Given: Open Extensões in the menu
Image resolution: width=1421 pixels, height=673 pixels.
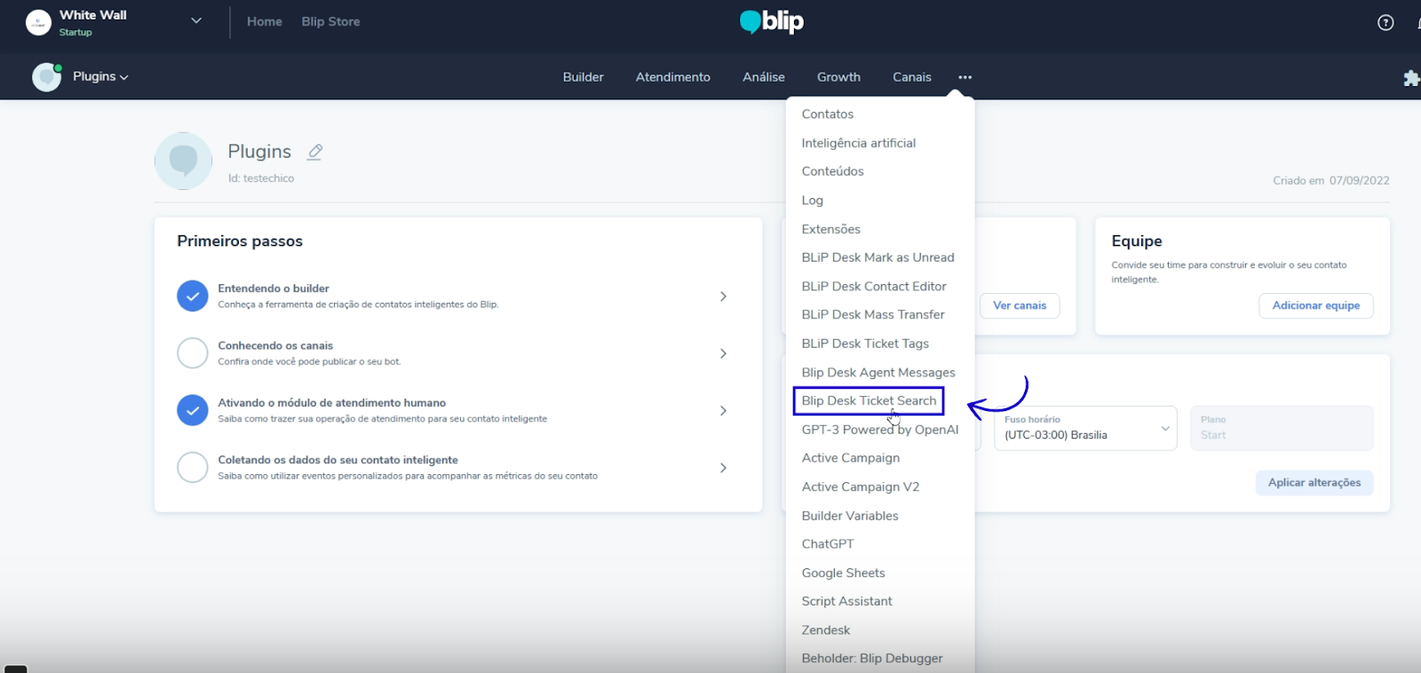Looking at the screenshot, I should click(831, 229).
